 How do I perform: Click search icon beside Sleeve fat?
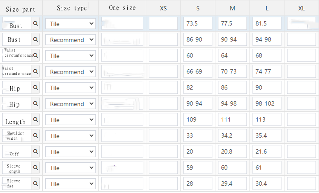tap(35, 184)
